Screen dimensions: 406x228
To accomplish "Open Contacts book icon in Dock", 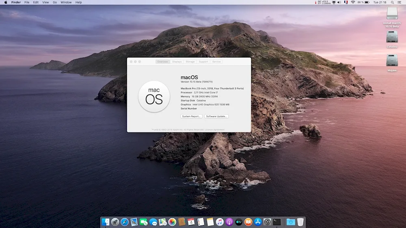I will [181, 222].
